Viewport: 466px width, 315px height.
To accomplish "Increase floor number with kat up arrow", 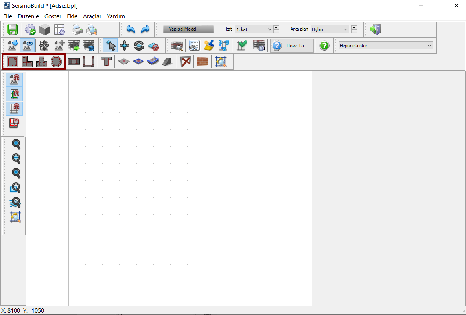I will pyautogui.click(x=276, y=27).
